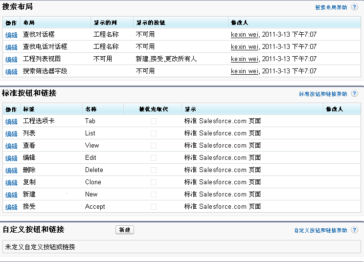
Task: Edit the 查找对话框 search layout
Action: [x=11, y=35]
